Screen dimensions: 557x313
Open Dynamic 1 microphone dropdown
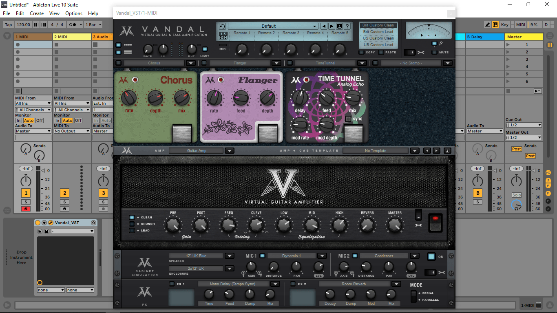(322, 256)
